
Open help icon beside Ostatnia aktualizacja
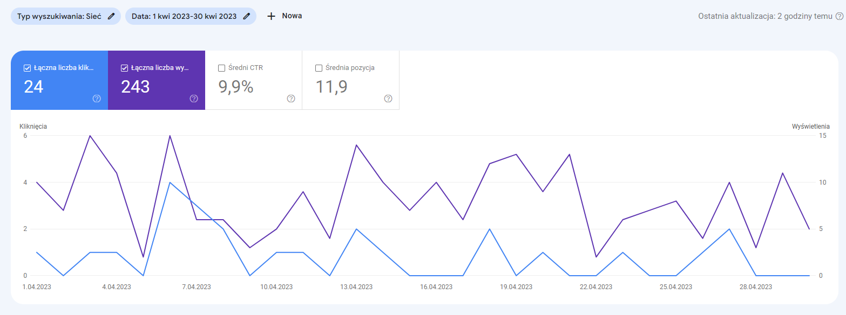click(x=840, y=16)
